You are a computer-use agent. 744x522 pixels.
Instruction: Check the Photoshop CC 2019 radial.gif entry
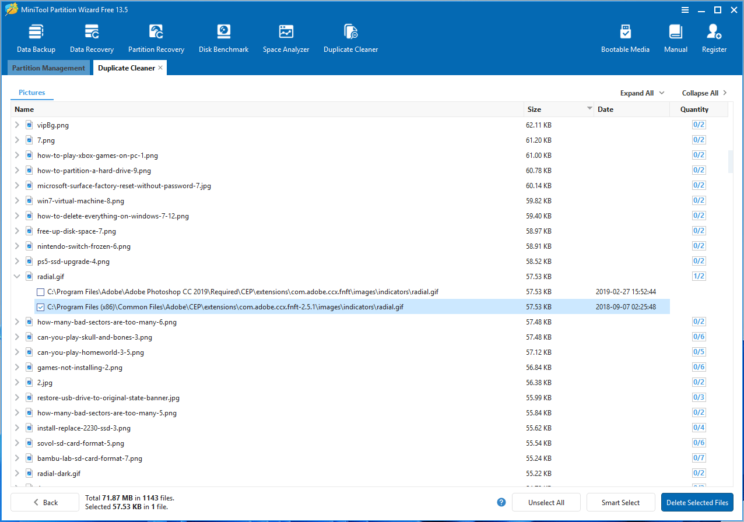coord(40,291)
